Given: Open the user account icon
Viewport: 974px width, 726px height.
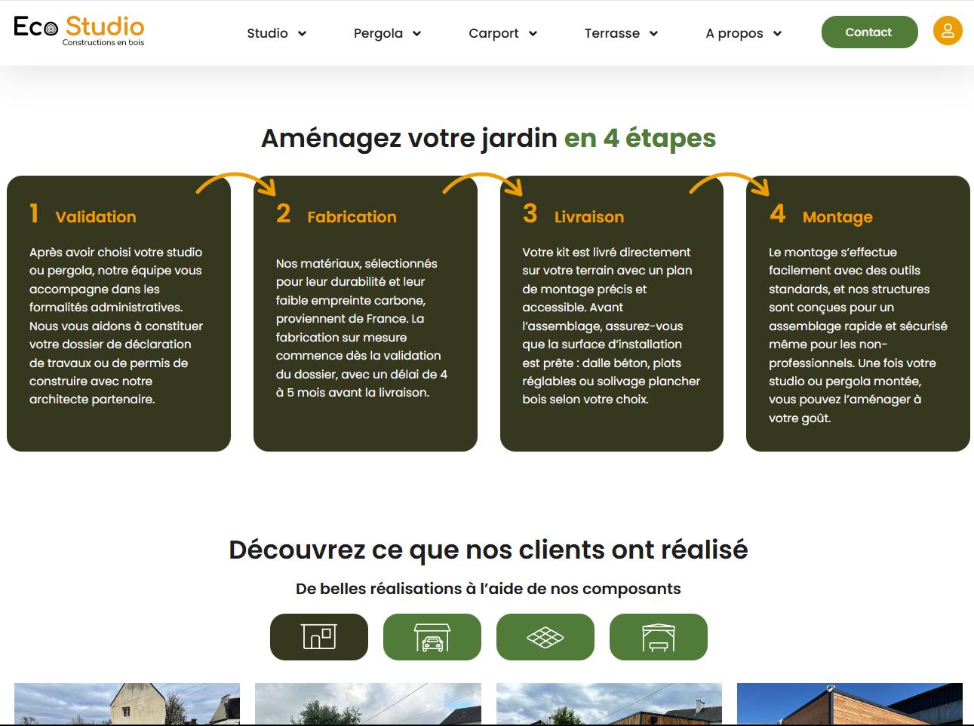Looking at the screenshot, I should tap(948, 31).
